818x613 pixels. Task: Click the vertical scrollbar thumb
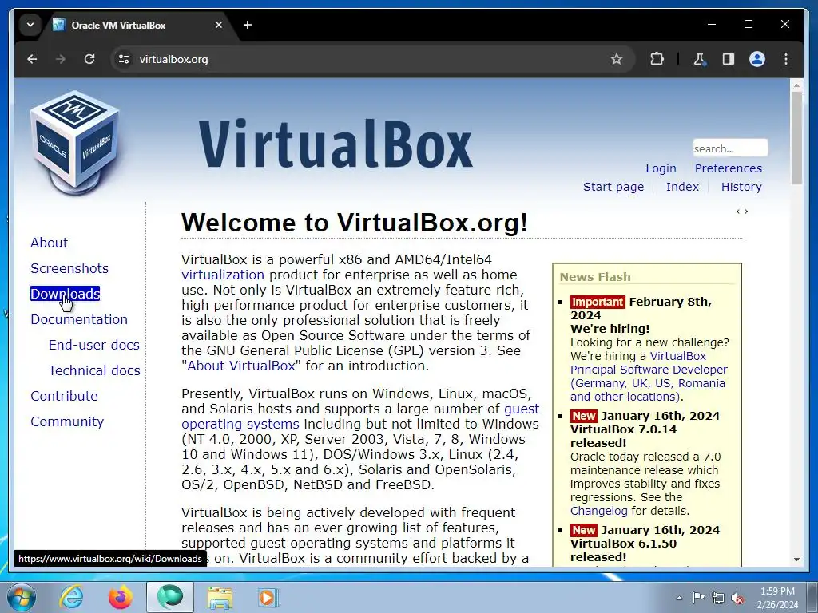coord(796,137)
